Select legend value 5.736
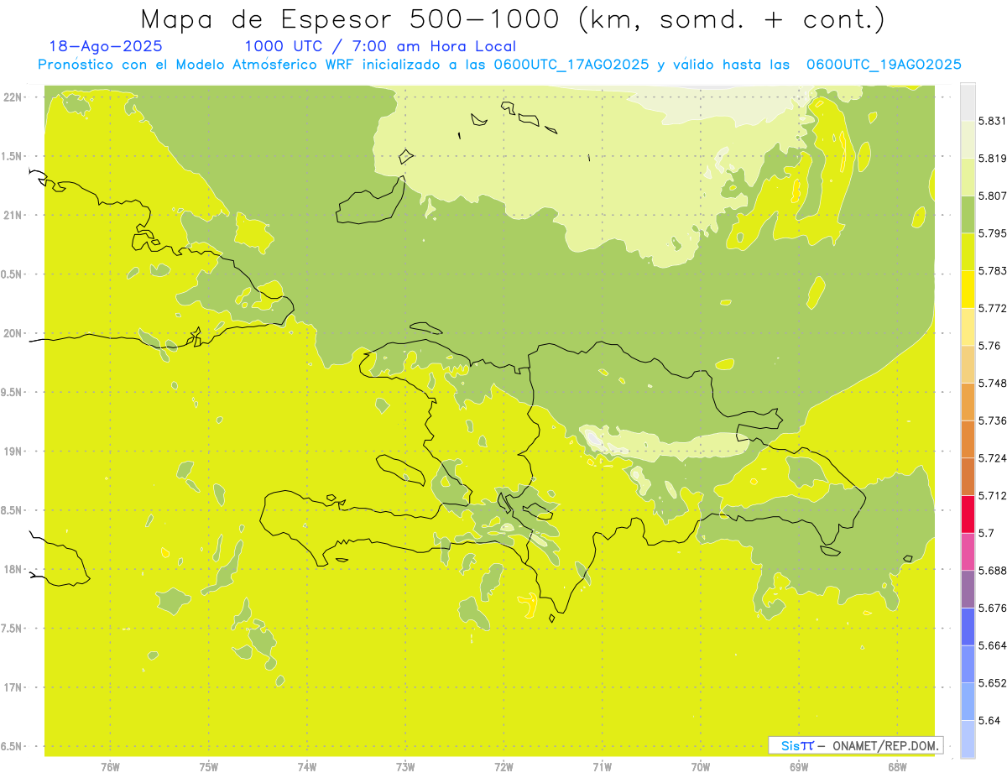1007x778 pixels. pos(994,420)
